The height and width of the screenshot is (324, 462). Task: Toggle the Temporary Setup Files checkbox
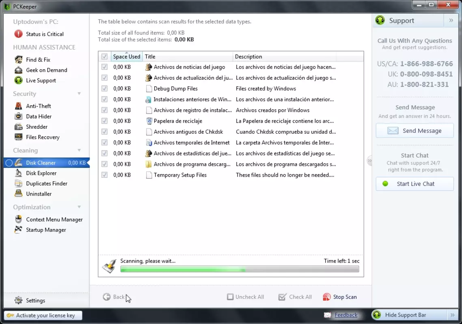(x=104, y=175)
